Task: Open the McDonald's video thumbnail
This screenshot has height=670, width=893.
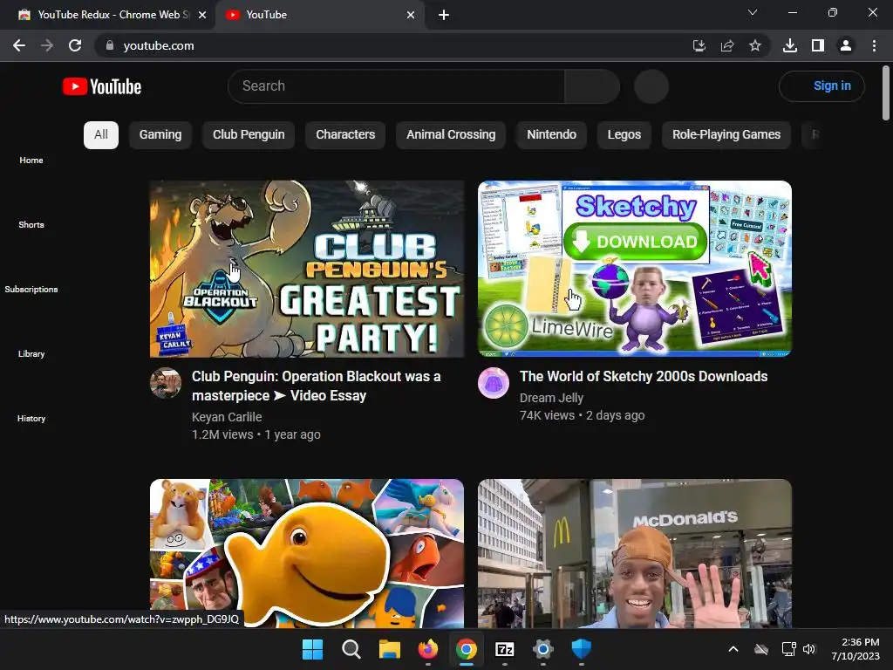Action: [x=635, y=553]
